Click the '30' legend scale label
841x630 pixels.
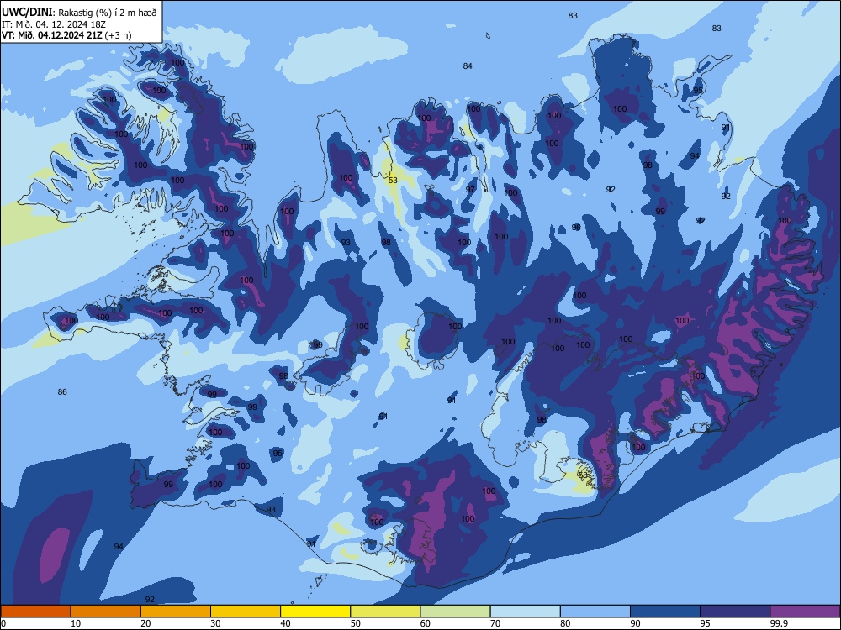pyautogui.click(x=215, y=623)
